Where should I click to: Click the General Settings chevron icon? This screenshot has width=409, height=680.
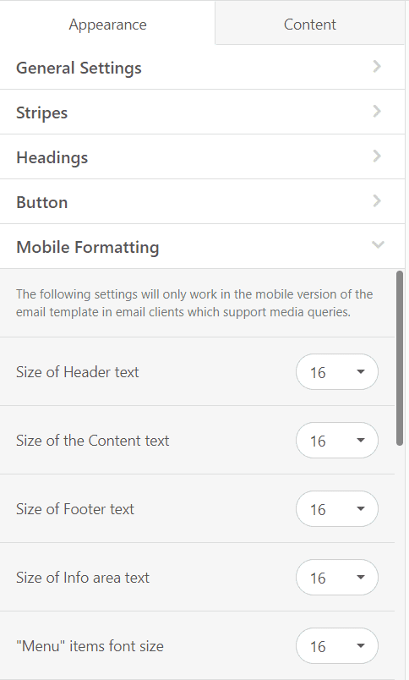pyautogui.click(x=377, y=66)
